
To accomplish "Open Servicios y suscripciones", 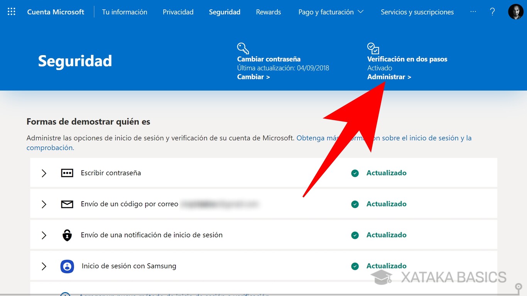I will pyautogui.click(x=417, y=12).
